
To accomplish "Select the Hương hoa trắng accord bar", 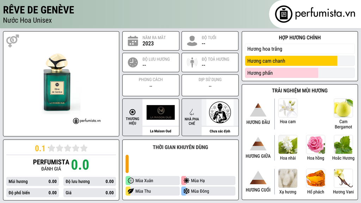I will (300, 49).
